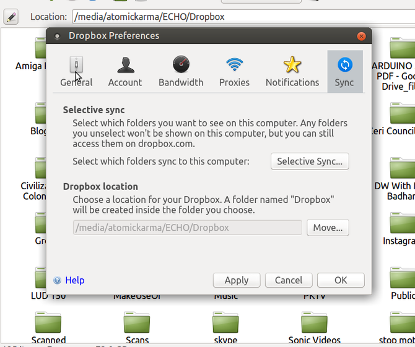The image size is (415, 347).
Task: Select the 'Selective sync' heading text
Action: [x=94, y=110]
